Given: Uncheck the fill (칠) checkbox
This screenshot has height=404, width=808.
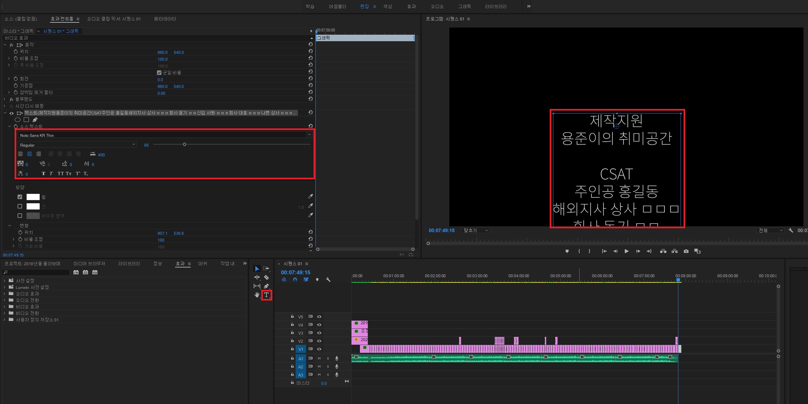Looking at the screenshot, I should pyautogui.click(x=20, y=197).
